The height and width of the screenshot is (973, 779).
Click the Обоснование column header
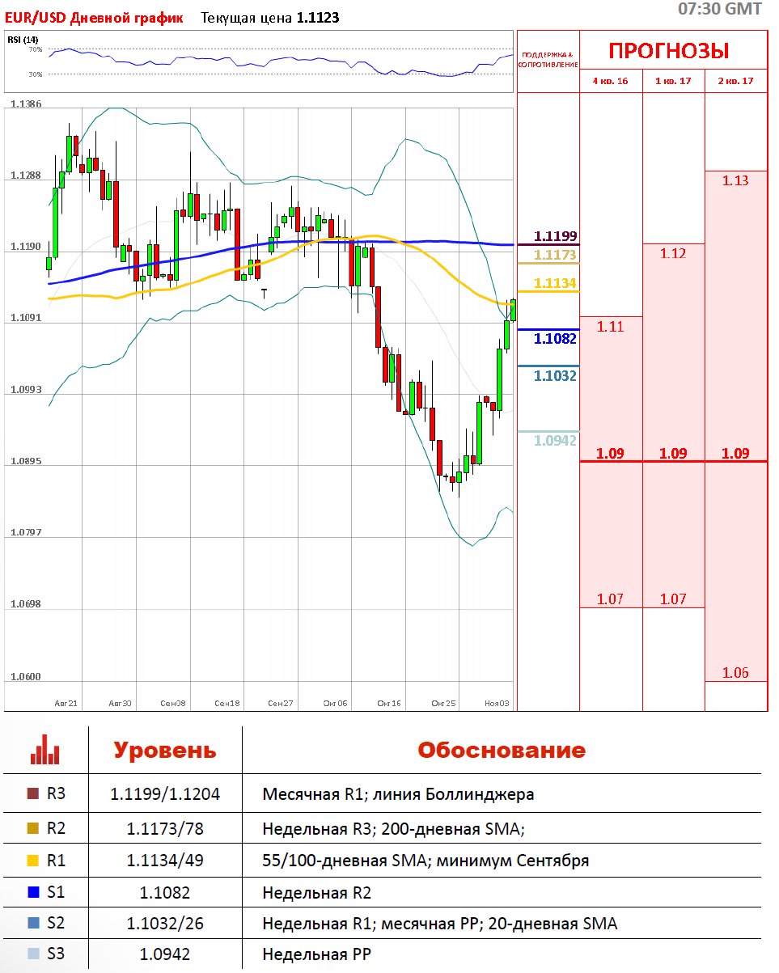pyautogui.click(x=501, y=750)
